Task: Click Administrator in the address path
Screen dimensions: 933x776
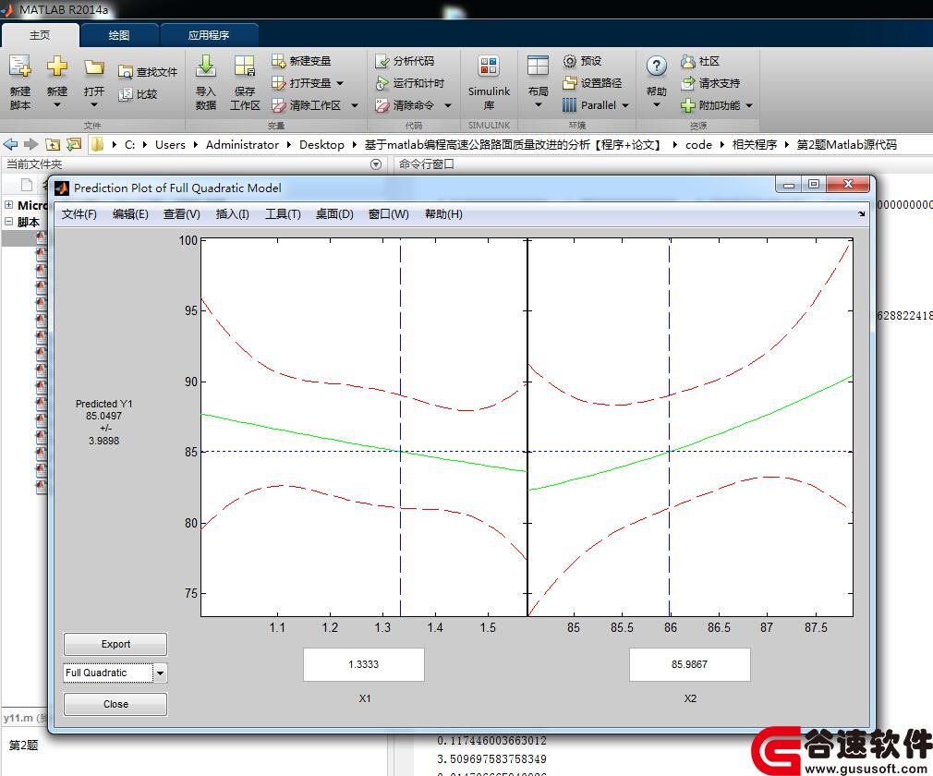Action: [242, 145]
